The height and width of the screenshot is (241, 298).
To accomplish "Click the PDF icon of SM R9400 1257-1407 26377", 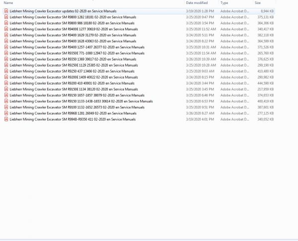I will (x=6, y=47).
